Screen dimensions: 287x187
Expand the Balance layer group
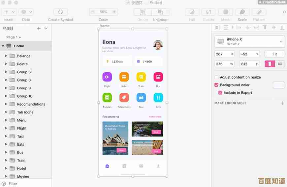(6, 56)
